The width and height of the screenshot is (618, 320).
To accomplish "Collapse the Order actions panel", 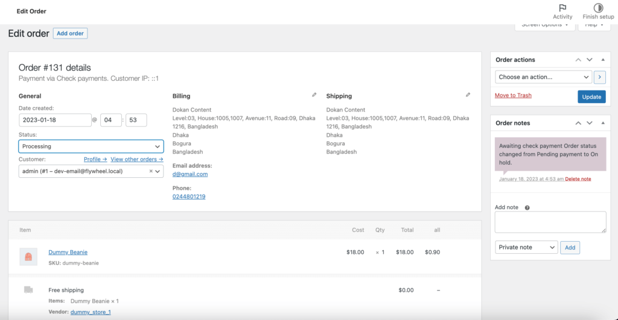I will pyautogui.click(x=603, y=60).
